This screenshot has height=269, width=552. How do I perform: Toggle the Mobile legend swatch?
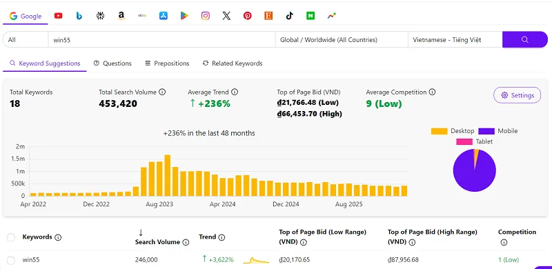[x=486, y=131]
